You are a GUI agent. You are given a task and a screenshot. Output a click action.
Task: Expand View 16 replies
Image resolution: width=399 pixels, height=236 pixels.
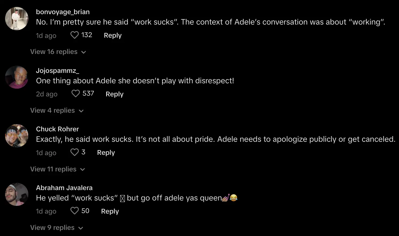tap(58, 52)
